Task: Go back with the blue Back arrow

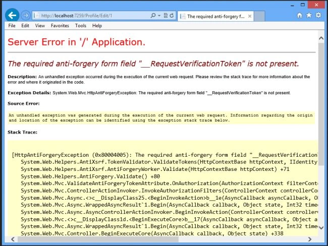Action: (x=12, y=15)
